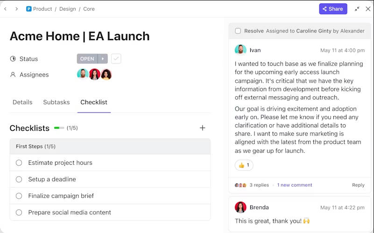Screen dimensions: 374x233
Task: Open the Design breadcrumb
Action: point(68,9)
